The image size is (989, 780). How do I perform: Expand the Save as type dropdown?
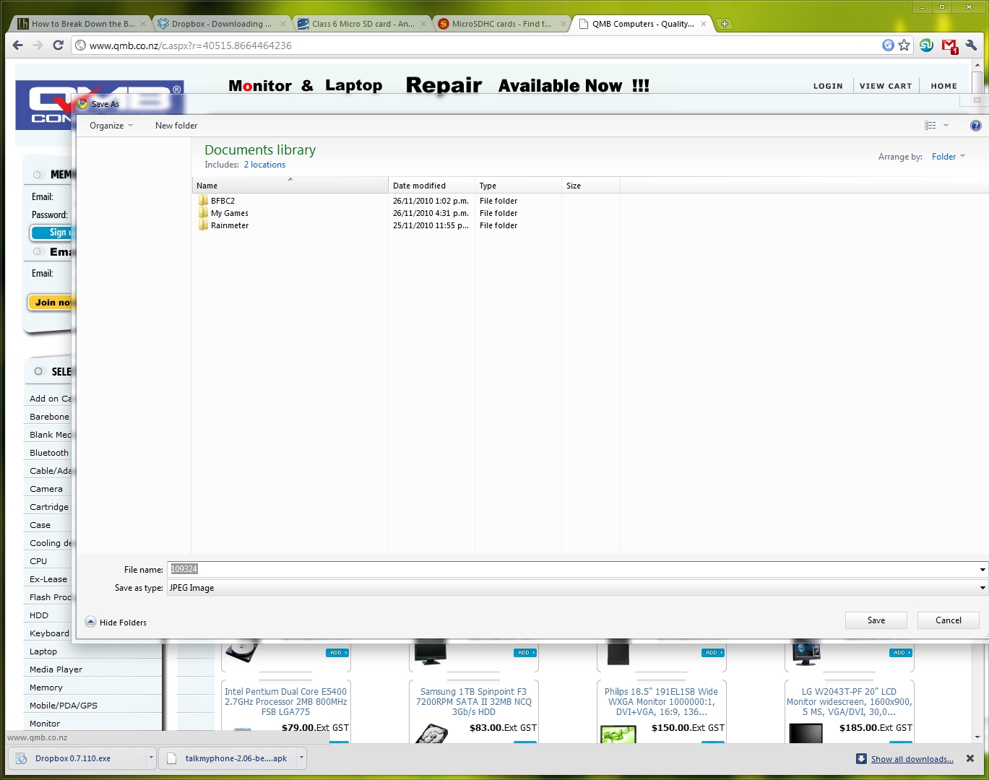click(982, 588)
